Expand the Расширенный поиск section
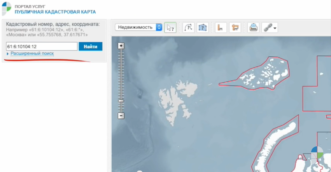 point(32,54)
